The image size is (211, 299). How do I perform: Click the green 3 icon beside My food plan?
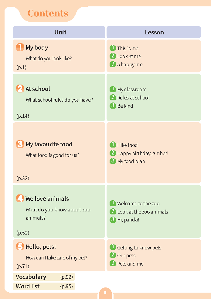tap(113, 161)
